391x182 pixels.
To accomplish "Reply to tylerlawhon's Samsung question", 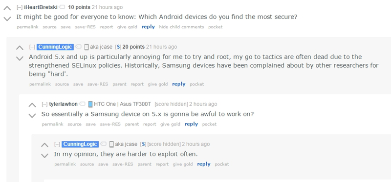I will click(191, 124).
